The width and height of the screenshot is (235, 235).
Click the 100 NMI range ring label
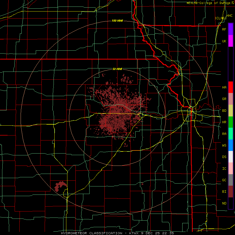click(117, 21)
